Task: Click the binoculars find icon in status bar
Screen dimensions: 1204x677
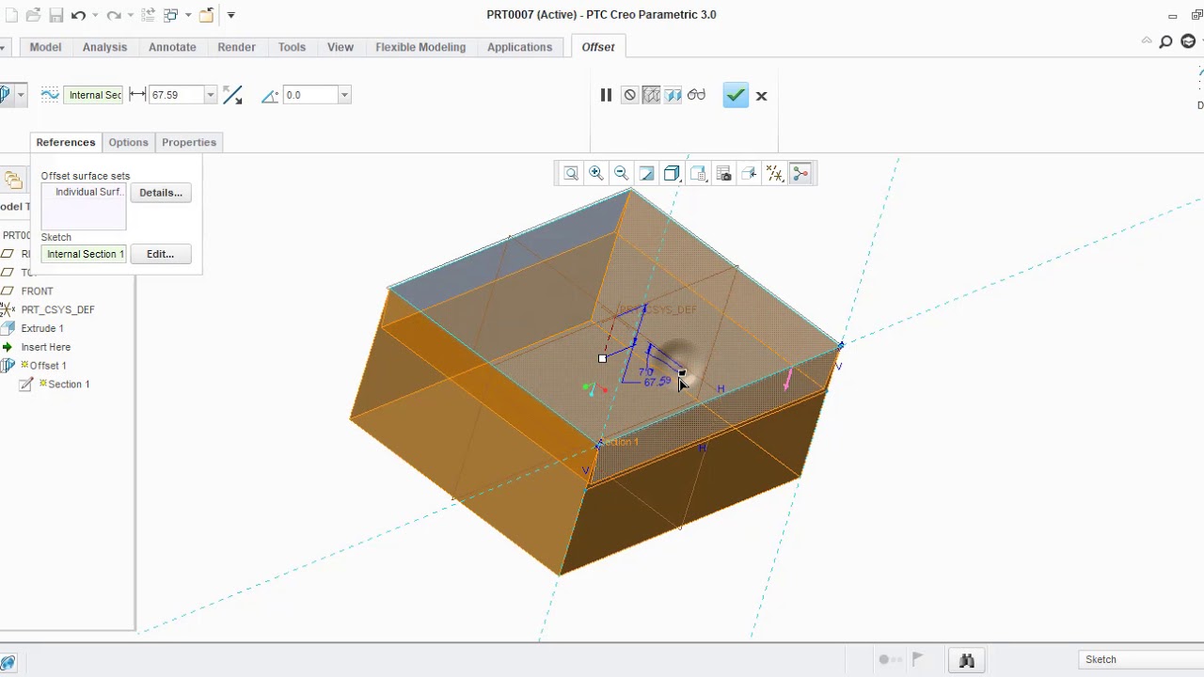Action: click(966, 660)
